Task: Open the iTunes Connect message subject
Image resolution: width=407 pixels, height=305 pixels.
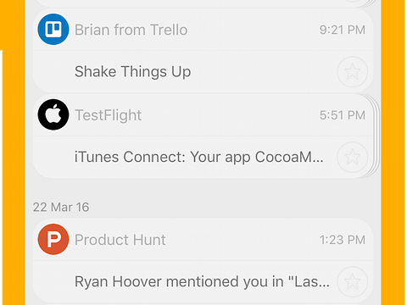Action: 198,157
